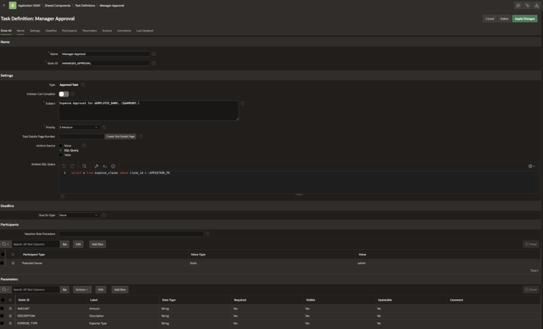Check the AMOUNT parameter row checkbox
The height and width of the screenshot is (329, 543).
click(x=3, y=308)
